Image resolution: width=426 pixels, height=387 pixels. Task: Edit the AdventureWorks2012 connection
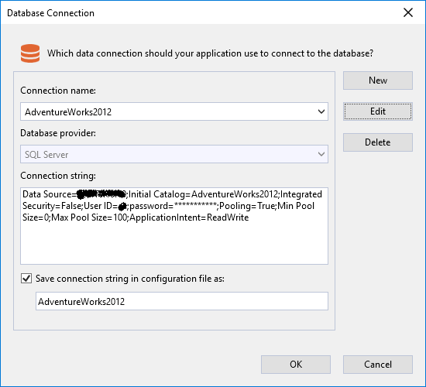[378, 111]
